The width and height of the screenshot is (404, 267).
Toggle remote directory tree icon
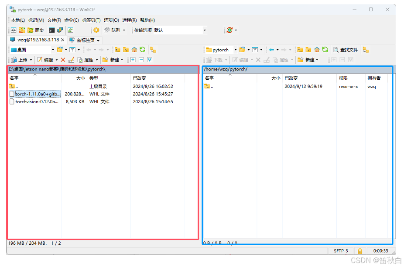click(x=366, y=50)
